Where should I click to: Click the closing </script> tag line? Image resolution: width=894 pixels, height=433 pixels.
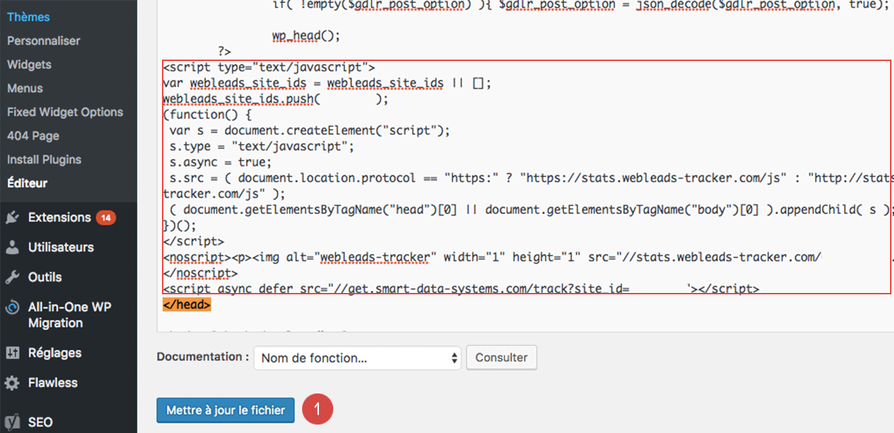193,241
